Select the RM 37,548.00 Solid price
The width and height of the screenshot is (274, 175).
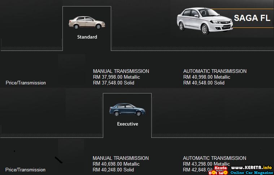pos(113,83)
